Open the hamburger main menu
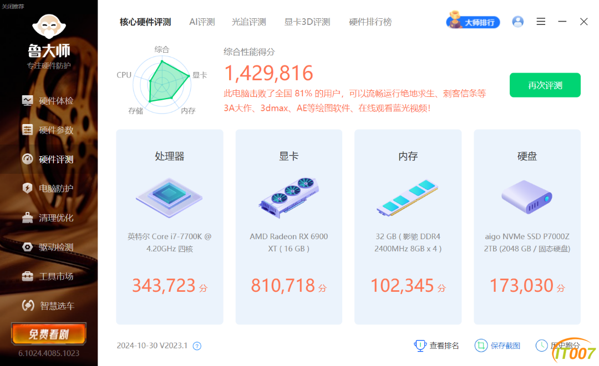This screenshot has width=599, height=366. [x=541, y=22]
